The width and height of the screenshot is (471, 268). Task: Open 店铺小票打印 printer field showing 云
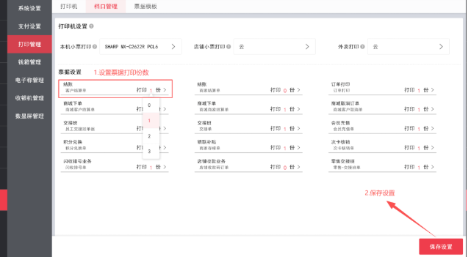[275, 47]
